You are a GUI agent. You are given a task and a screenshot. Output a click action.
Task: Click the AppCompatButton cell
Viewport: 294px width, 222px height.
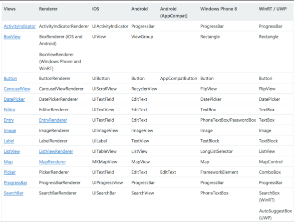coord(178,79)
